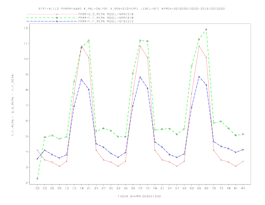The width and height of the screenshot is (265, 205).
Task: Click x-axis tick label 27
Action: [103, 188]
